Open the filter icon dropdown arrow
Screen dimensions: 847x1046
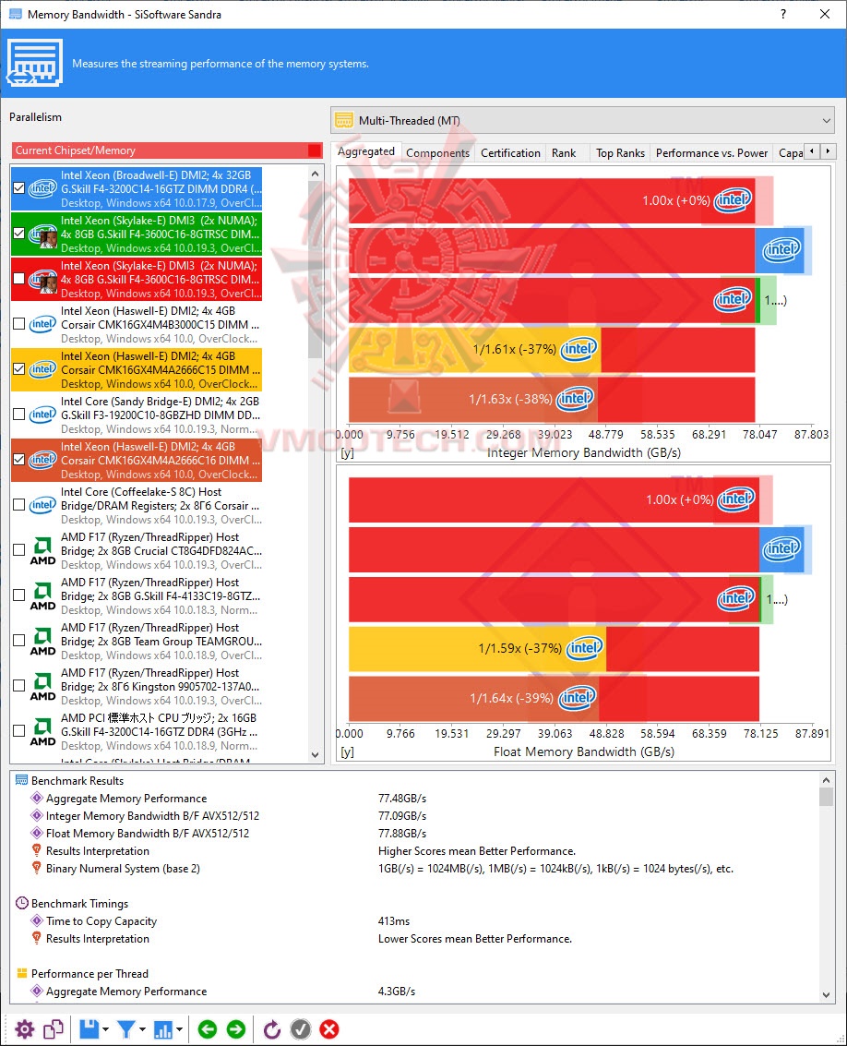[143, 1029]
